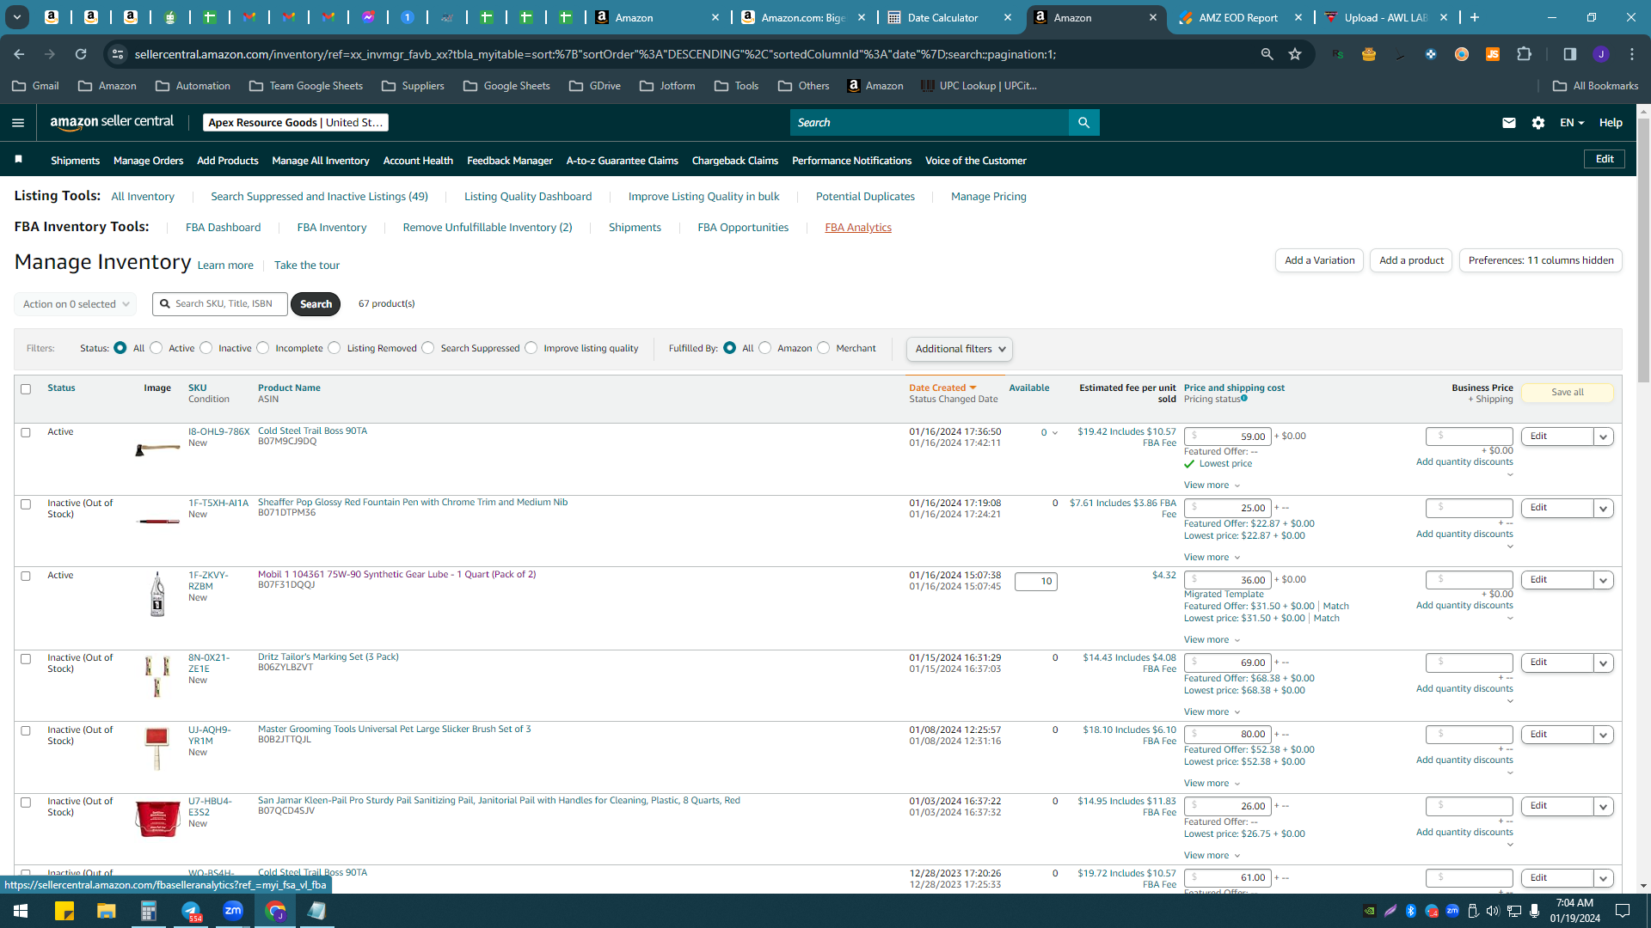Go to Voice of the Customer
This screenshot has width=1651, height=928.
point(975,161)
